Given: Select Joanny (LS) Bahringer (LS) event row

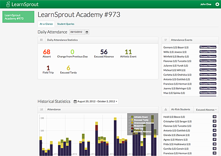Looking at the screenshot, I should pos(177,88).
